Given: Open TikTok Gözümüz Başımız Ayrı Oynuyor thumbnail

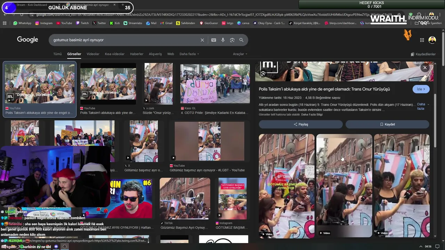Looking at the screenshot, I should (185, 198).
